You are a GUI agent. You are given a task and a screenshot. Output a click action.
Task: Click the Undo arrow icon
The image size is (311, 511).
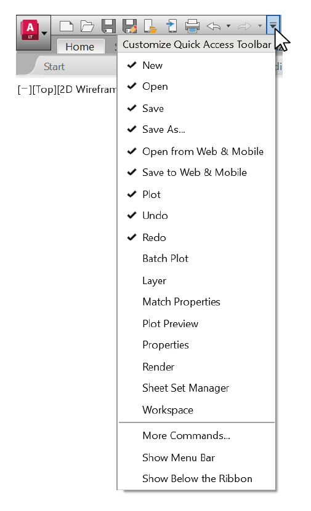(214, 26)
